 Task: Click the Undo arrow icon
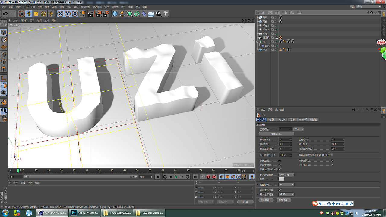coord(5,14)
